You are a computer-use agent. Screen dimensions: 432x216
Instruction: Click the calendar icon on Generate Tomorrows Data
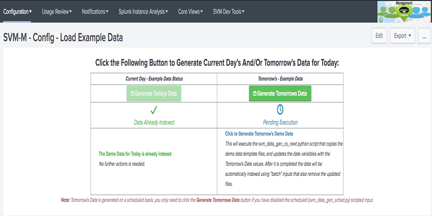point(254,93)
